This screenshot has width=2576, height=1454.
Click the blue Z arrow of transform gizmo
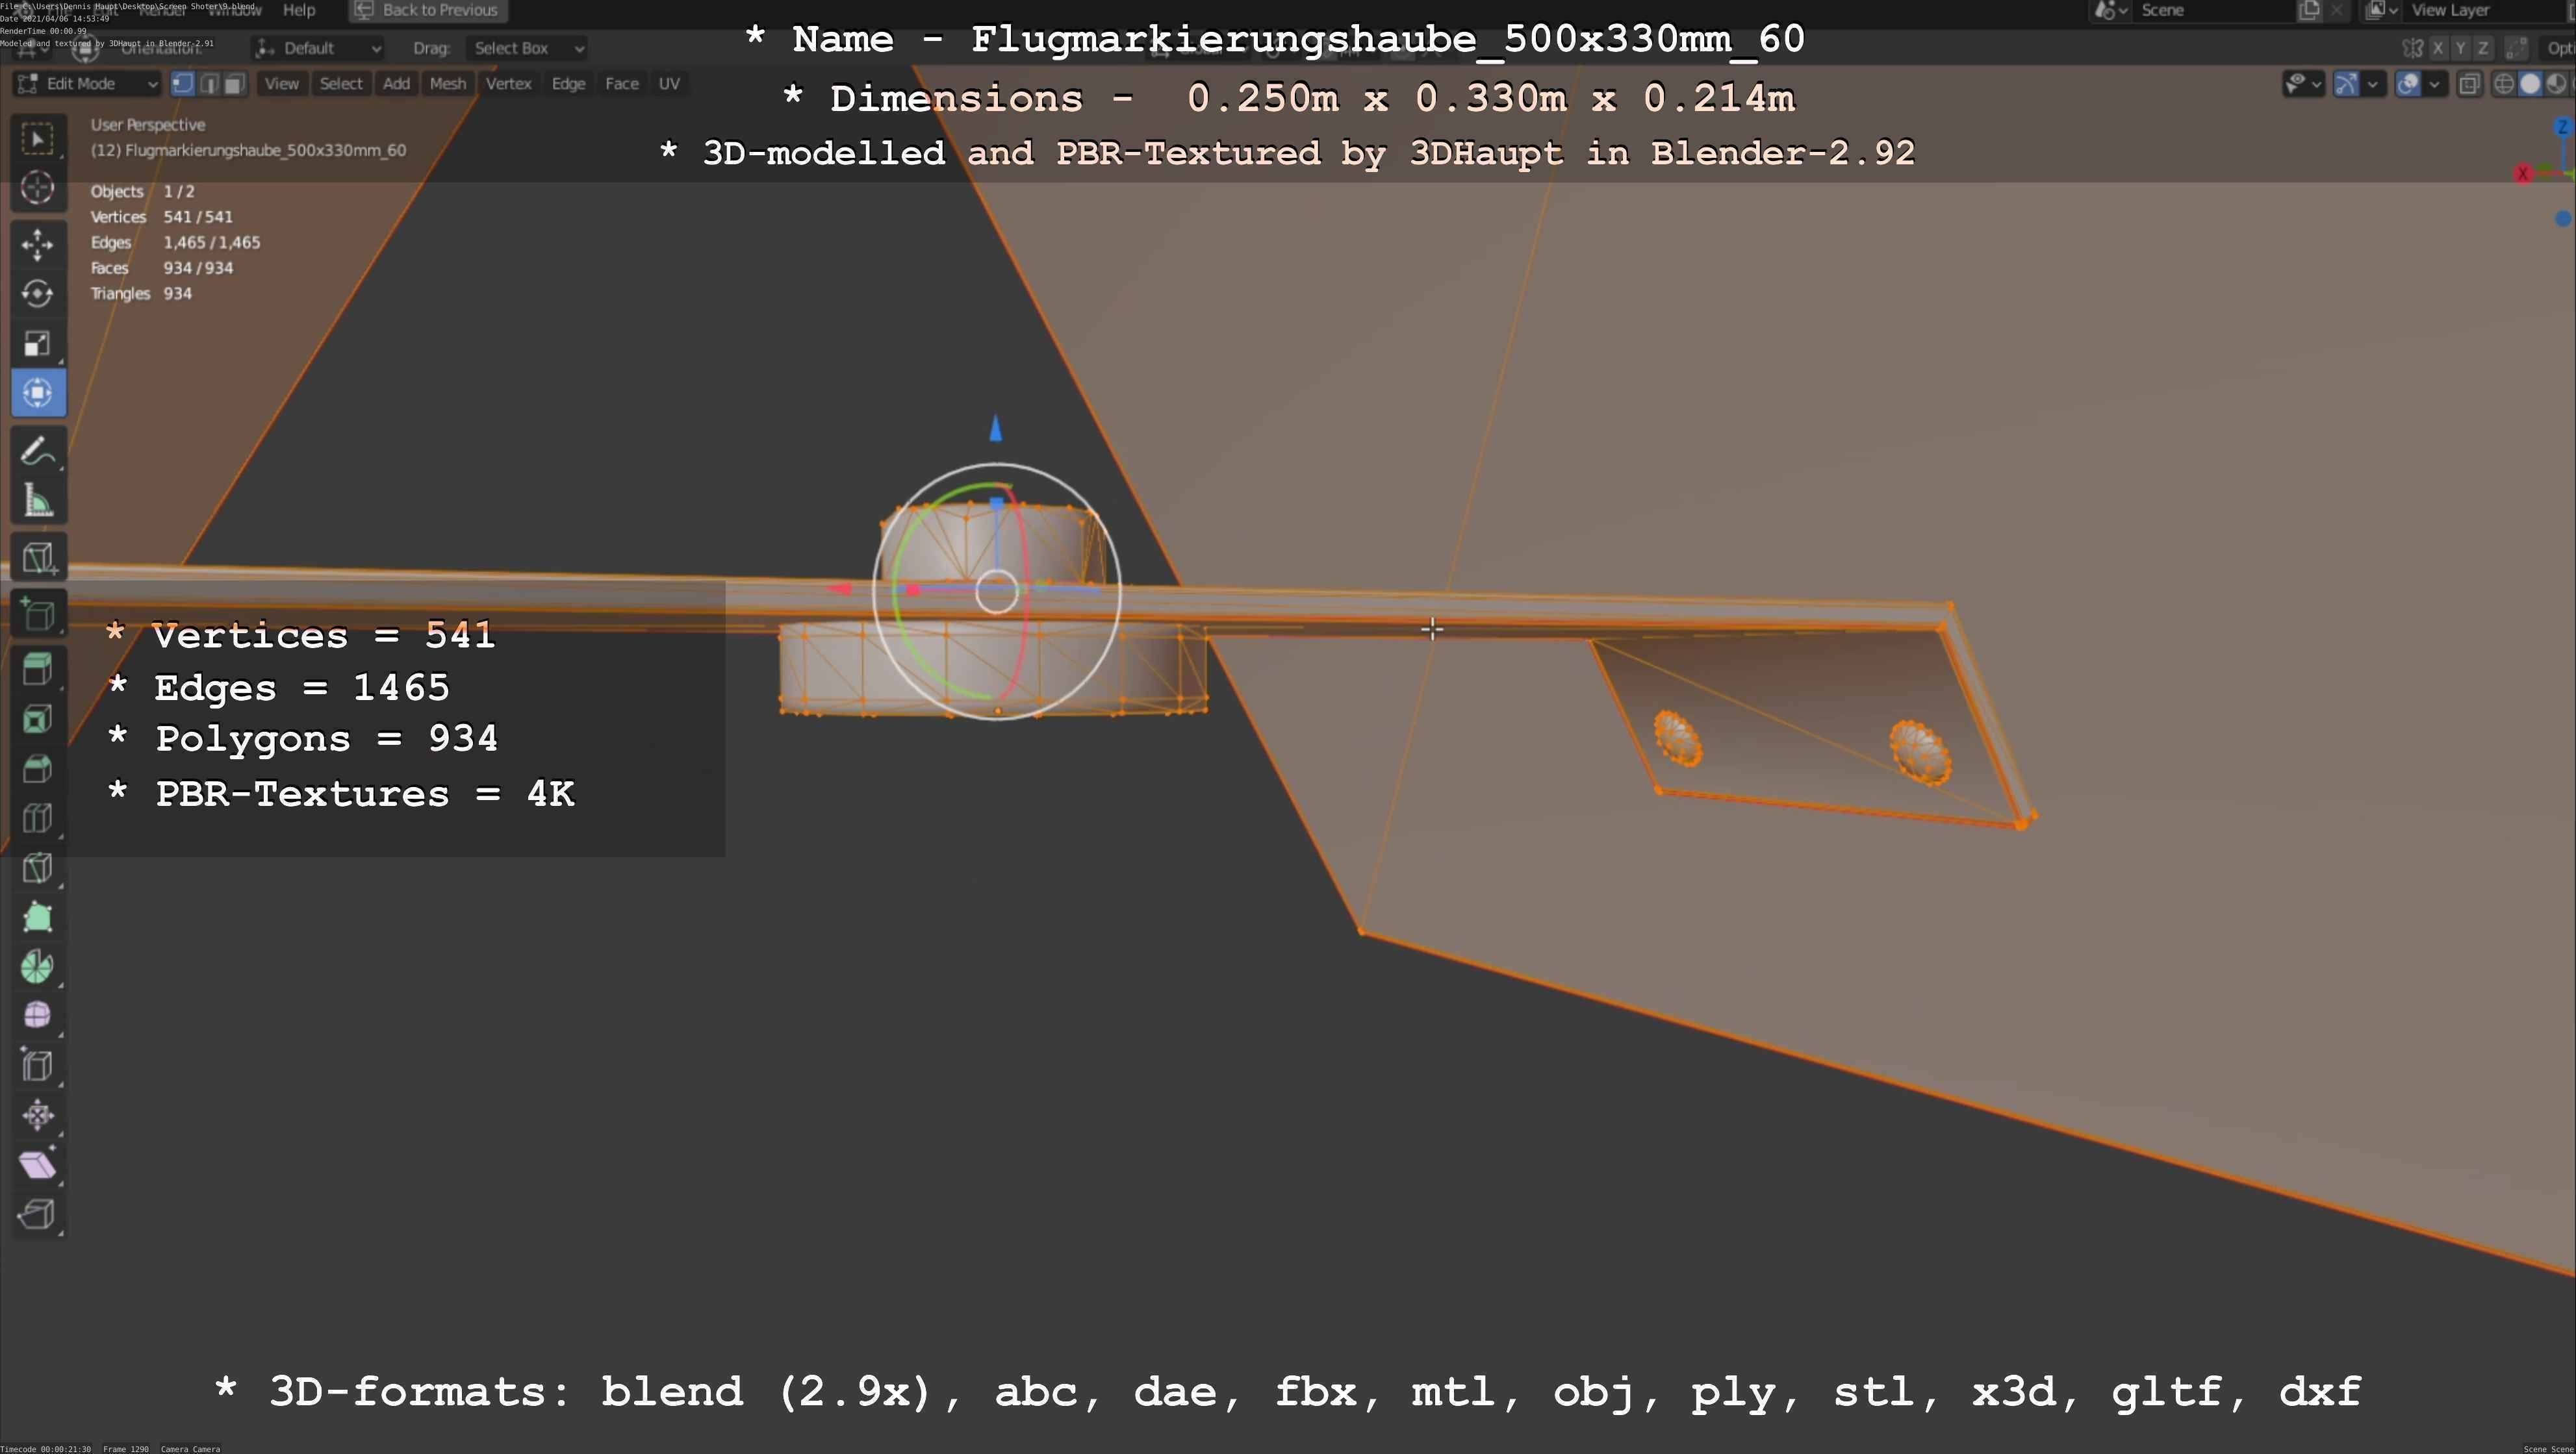995,429
